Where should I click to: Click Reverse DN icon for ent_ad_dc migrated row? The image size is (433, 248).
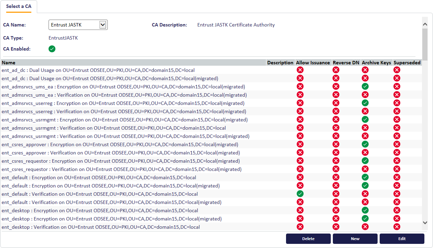pos(336,78)
